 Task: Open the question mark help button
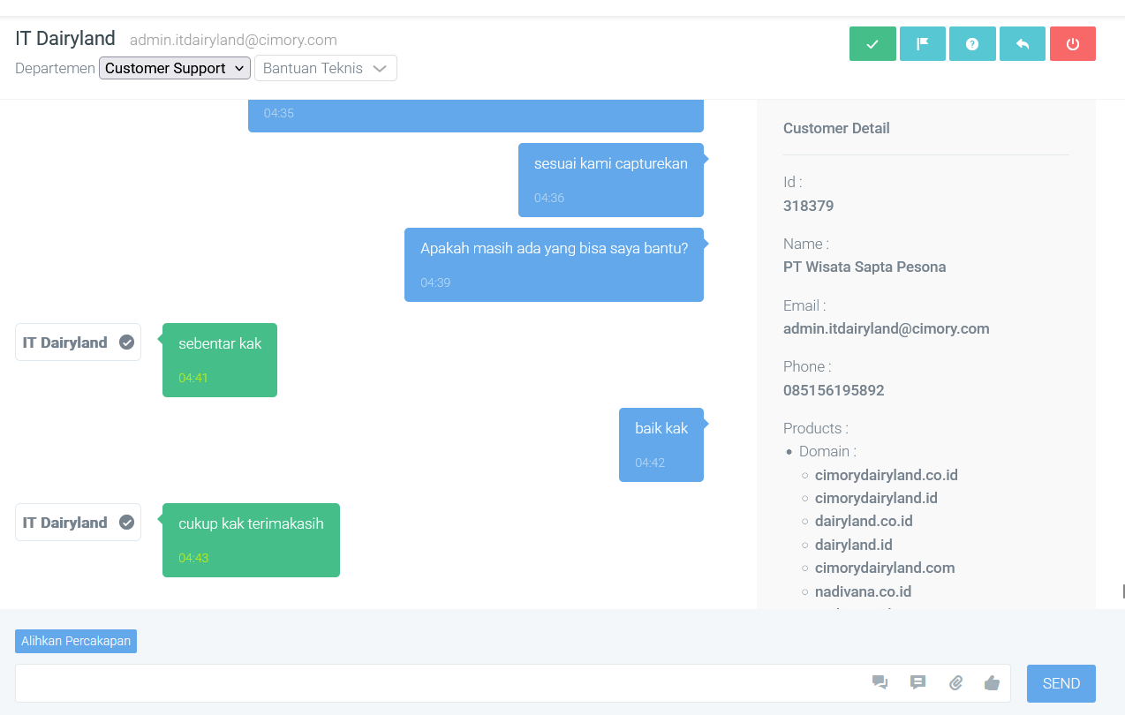[x=972, y=44]
